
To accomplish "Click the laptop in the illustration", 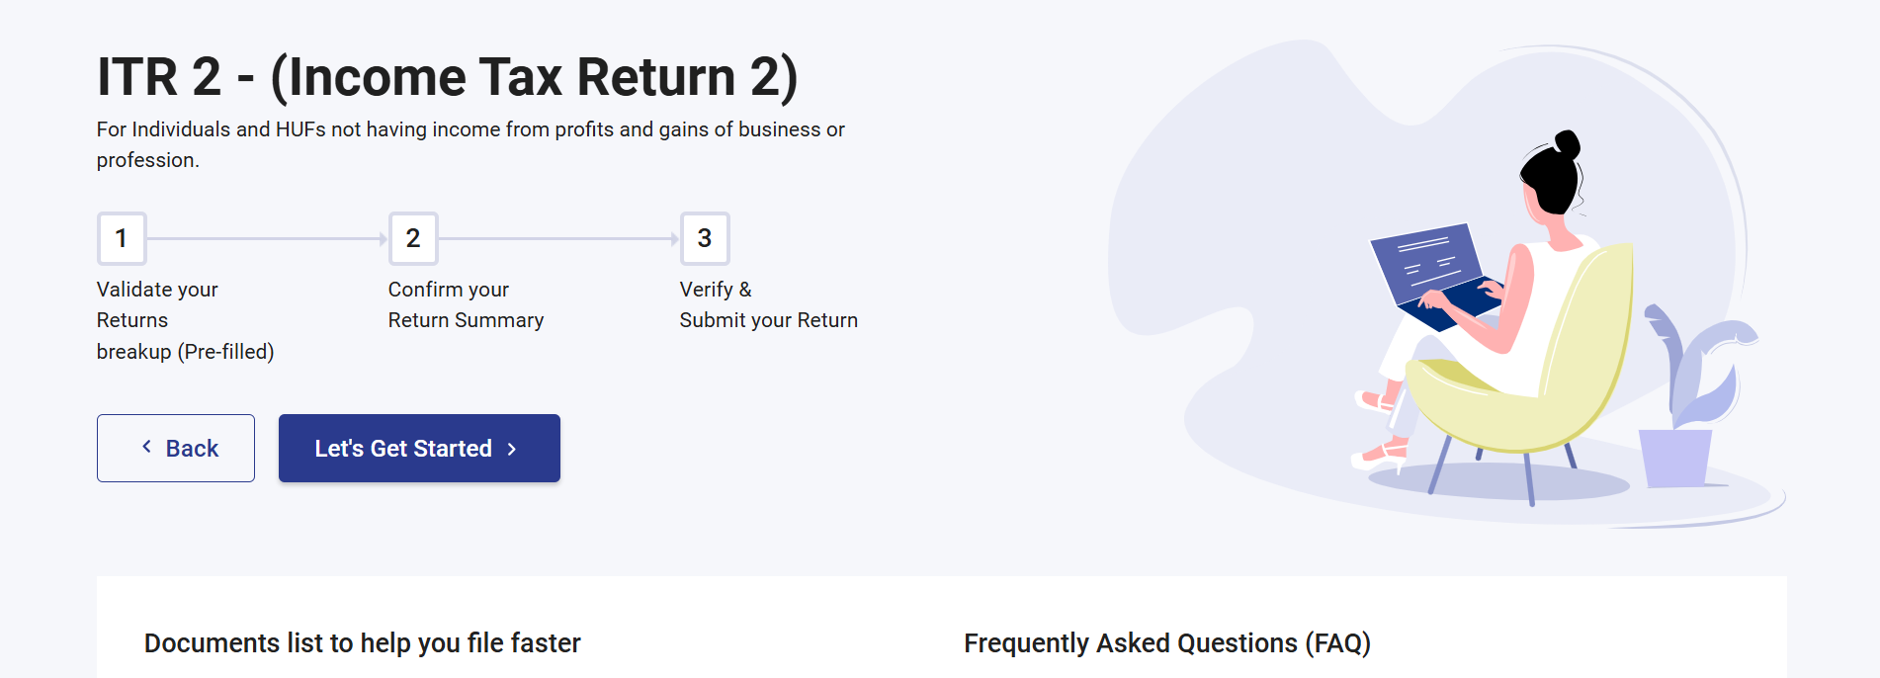I will click(1430, 272).
